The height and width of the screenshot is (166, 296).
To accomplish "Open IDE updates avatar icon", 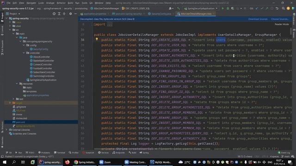I will click(288, 8).
